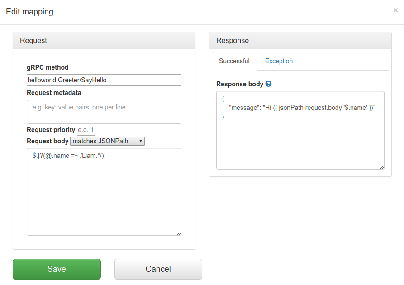
Task: Click inside the Request metadata textarea
Action: [103, 111]
